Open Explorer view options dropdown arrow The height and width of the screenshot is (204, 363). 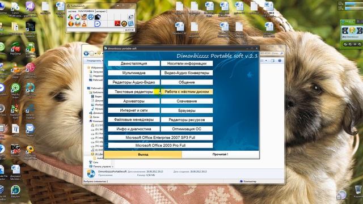[266, 61]
